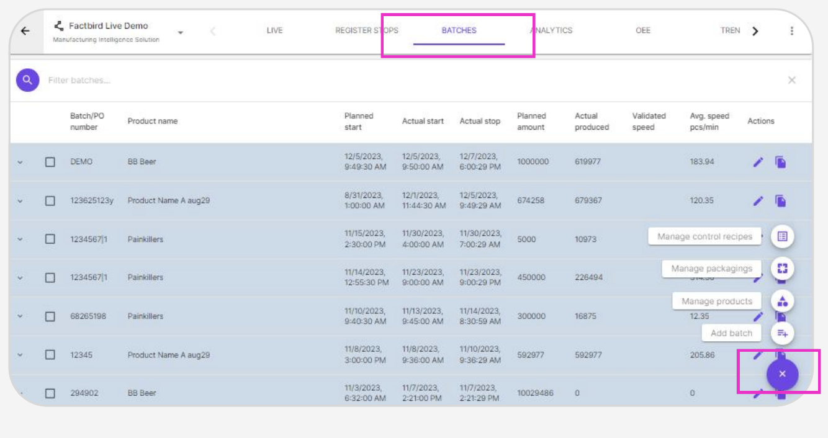Open the Factbird Live Demo line selector

point(180,32)
